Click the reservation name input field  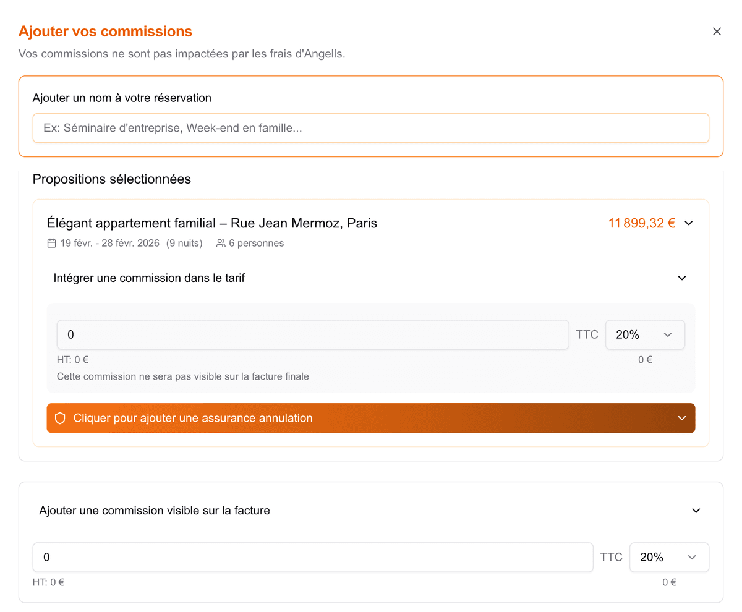[371, 128]
